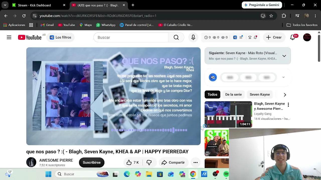Select the De la serie filter chip
The height and width of the screenshot is (180, 321).
pyautogui.click(x=233, y=94)
